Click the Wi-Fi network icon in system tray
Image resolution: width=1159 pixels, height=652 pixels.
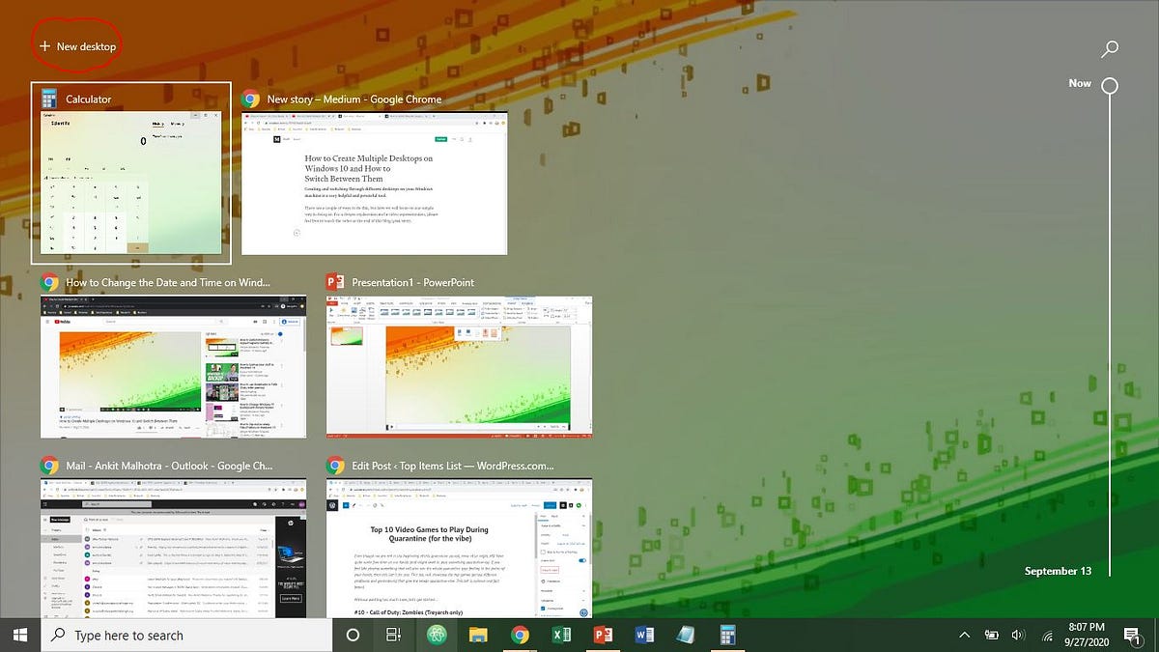click(1046, 635)
